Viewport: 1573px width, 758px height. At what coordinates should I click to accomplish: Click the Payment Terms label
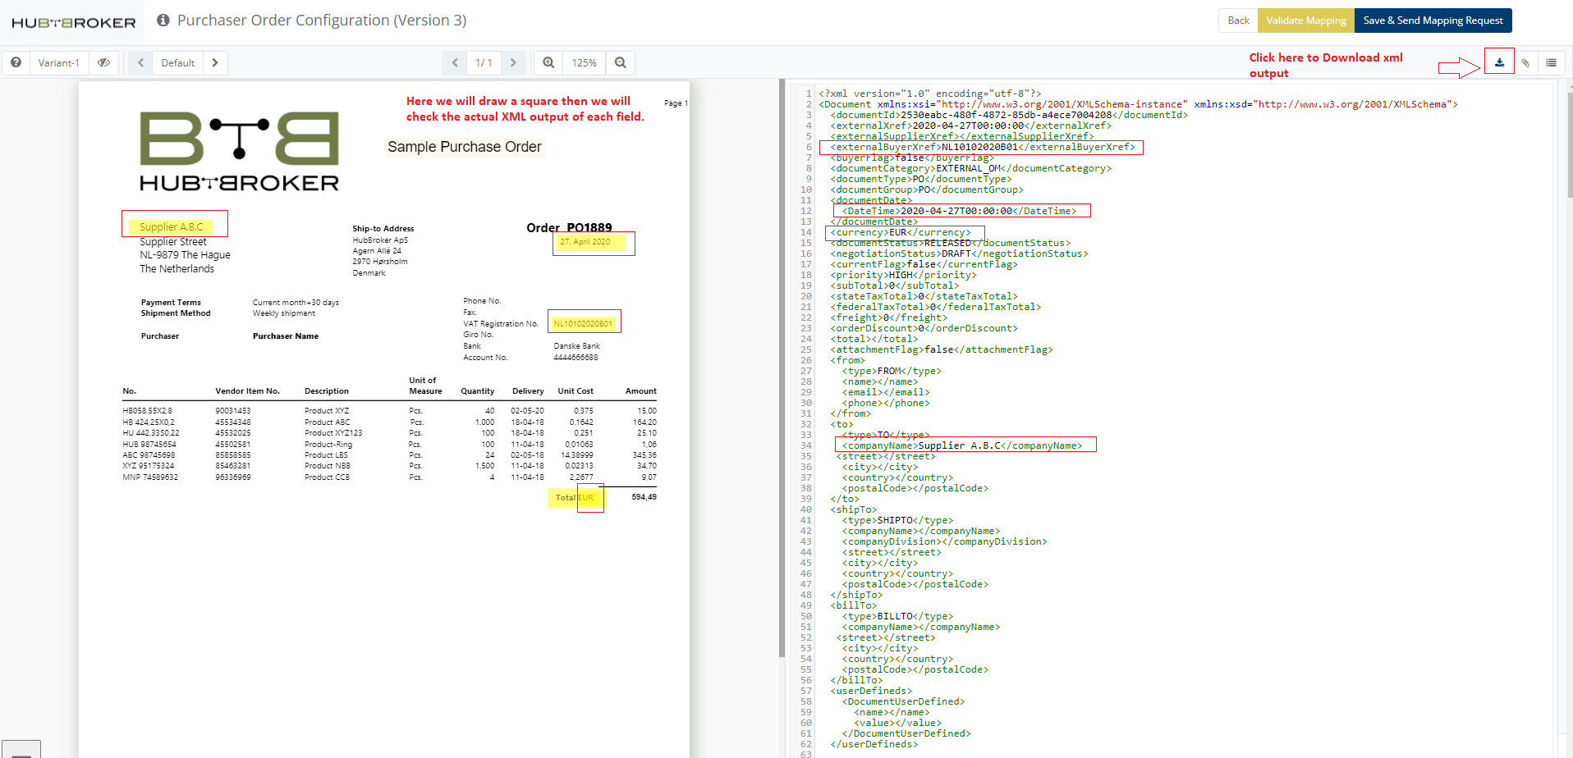(171, 303)
